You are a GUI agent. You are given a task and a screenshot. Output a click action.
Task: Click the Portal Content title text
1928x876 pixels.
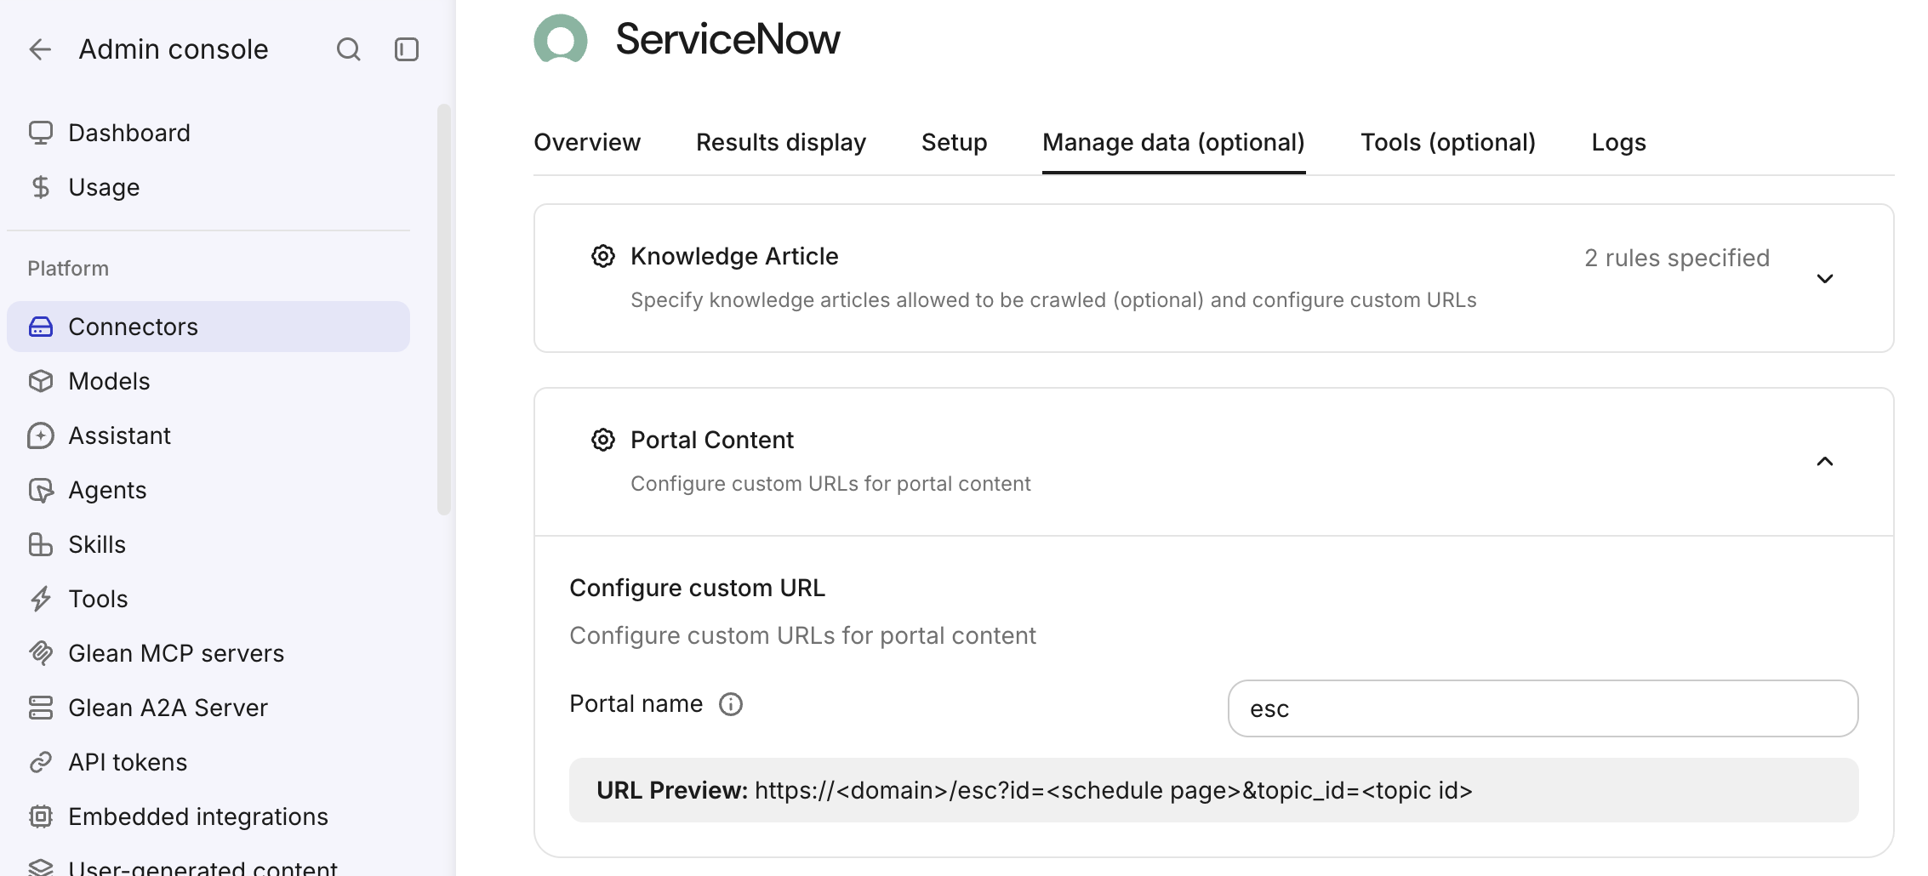(712, 440)
